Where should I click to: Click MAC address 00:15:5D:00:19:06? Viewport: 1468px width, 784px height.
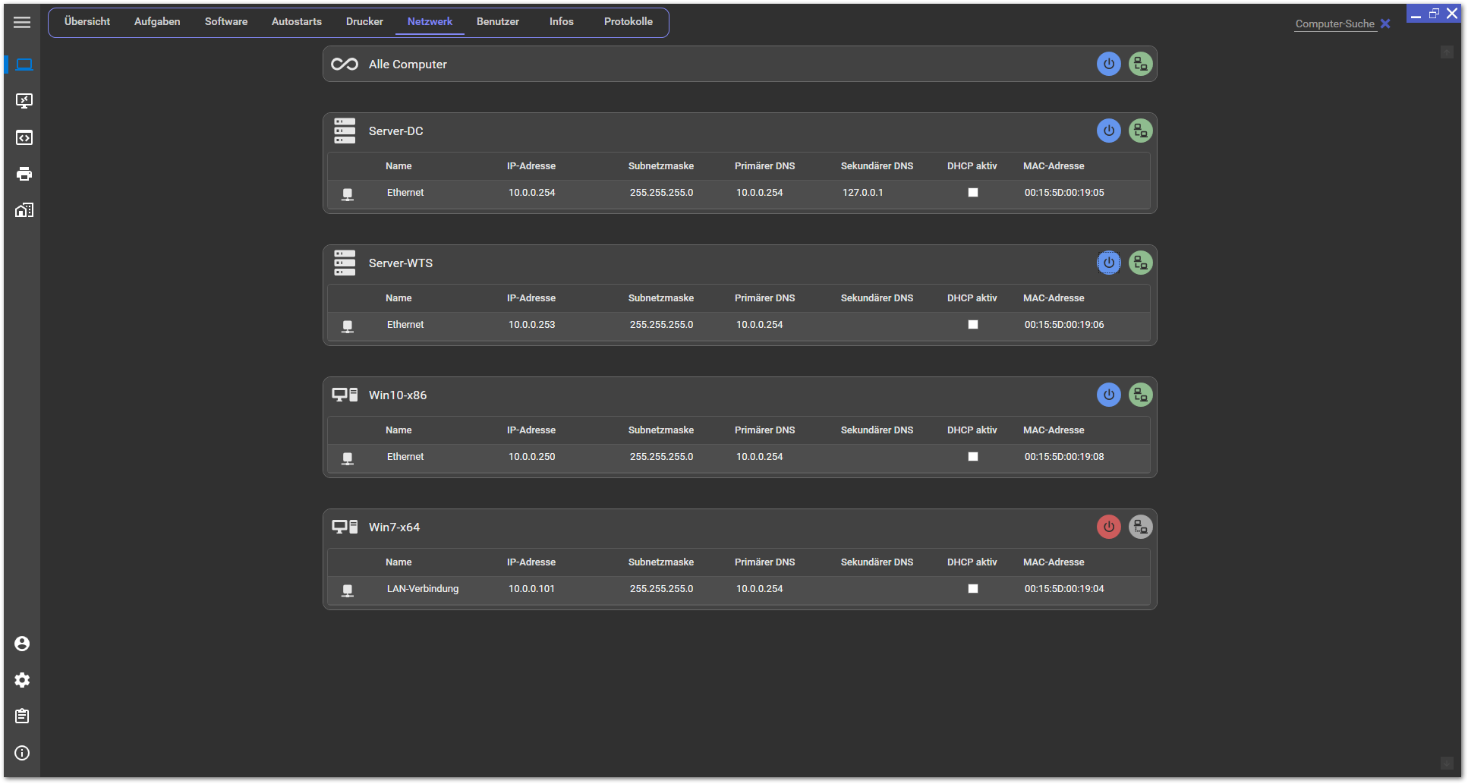(1064, 325)
